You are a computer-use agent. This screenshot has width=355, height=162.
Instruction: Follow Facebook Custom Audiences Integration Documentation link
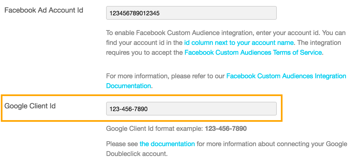286,76
